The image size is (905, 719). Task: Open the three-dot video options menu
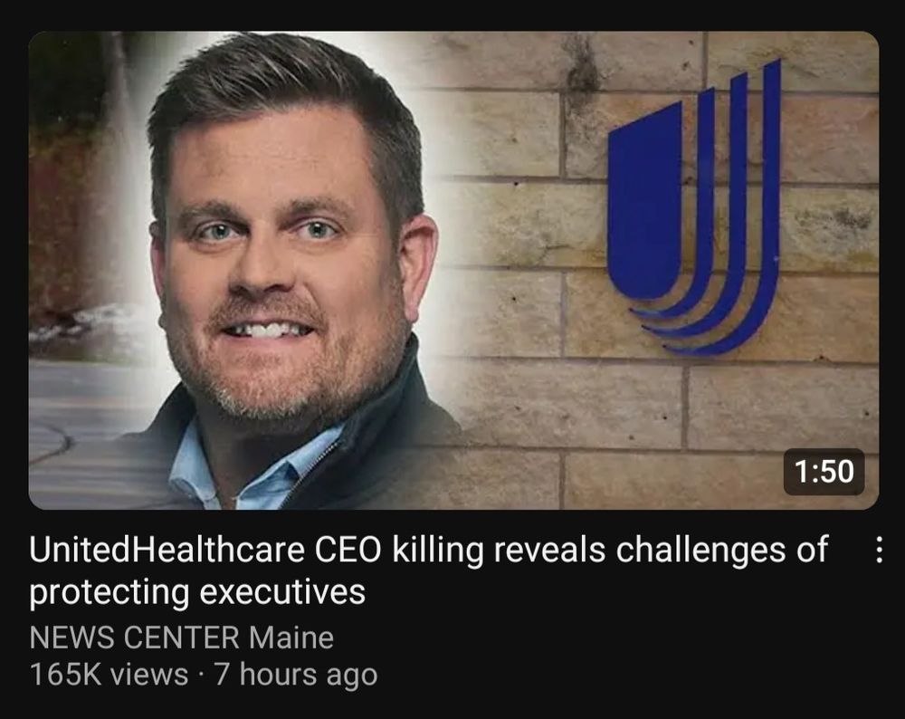(x=878, y=550)
